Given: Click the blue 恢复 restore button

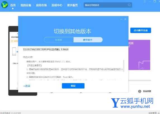Looking at the screenshot, I should coord(73,86).
